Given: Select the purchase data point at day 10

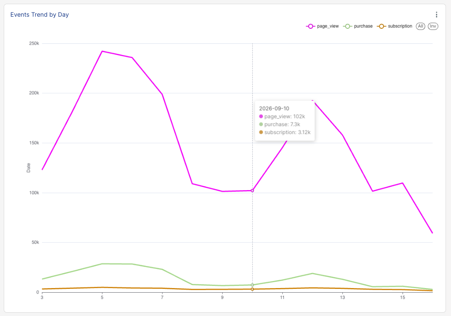Looking at the screenshot, I should tap(252, 285).
